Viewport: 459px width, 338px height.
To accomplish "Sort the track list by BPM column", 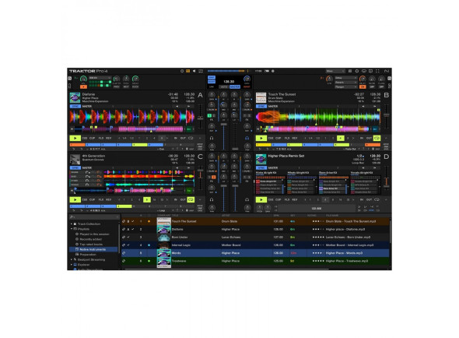I will click(276, 216).
